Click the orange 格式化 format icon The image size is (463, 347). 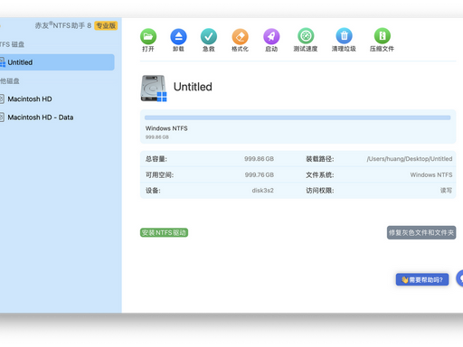pos(240,36)
